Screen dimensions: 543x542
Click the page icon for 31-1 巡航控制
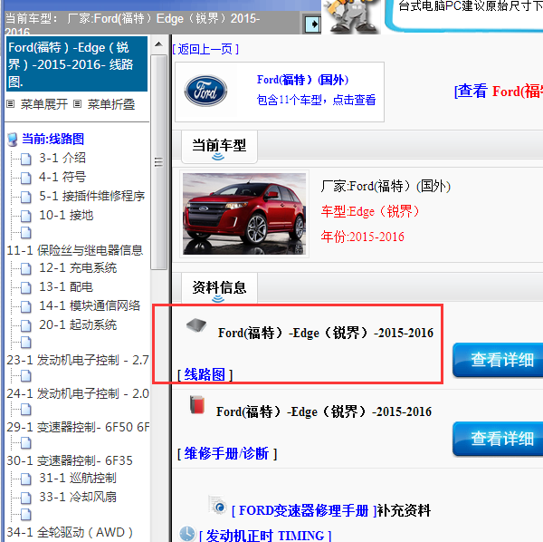click(26, 479)
